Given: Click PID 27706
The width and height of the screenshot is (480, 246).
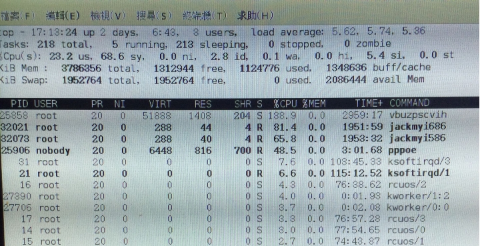Looking at the screenshot, I should [17, 208].
